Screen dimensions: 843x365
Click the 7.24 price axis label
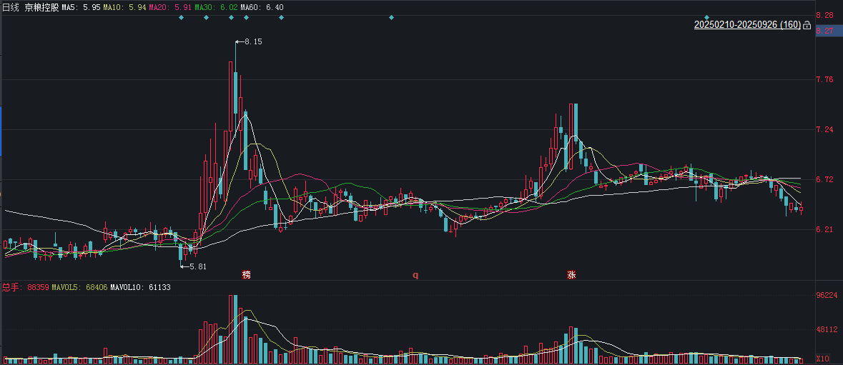point(824,129)
